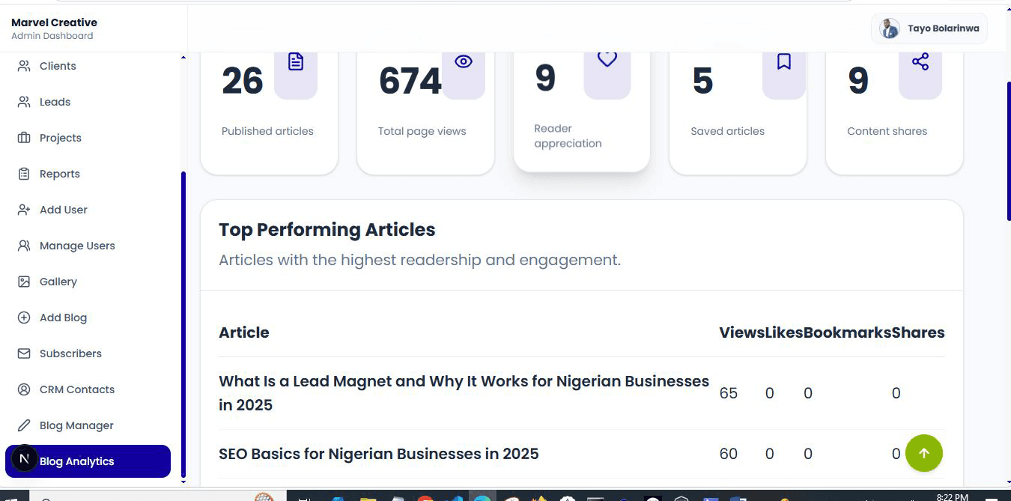Open the Lead Magnet article title

pyautogui.click(x=464, y=393)
